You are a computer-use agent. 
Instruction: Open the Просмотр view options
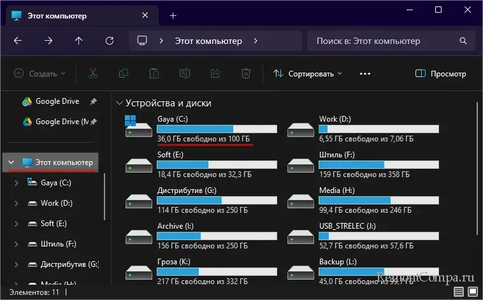click(x=441, y=73)
